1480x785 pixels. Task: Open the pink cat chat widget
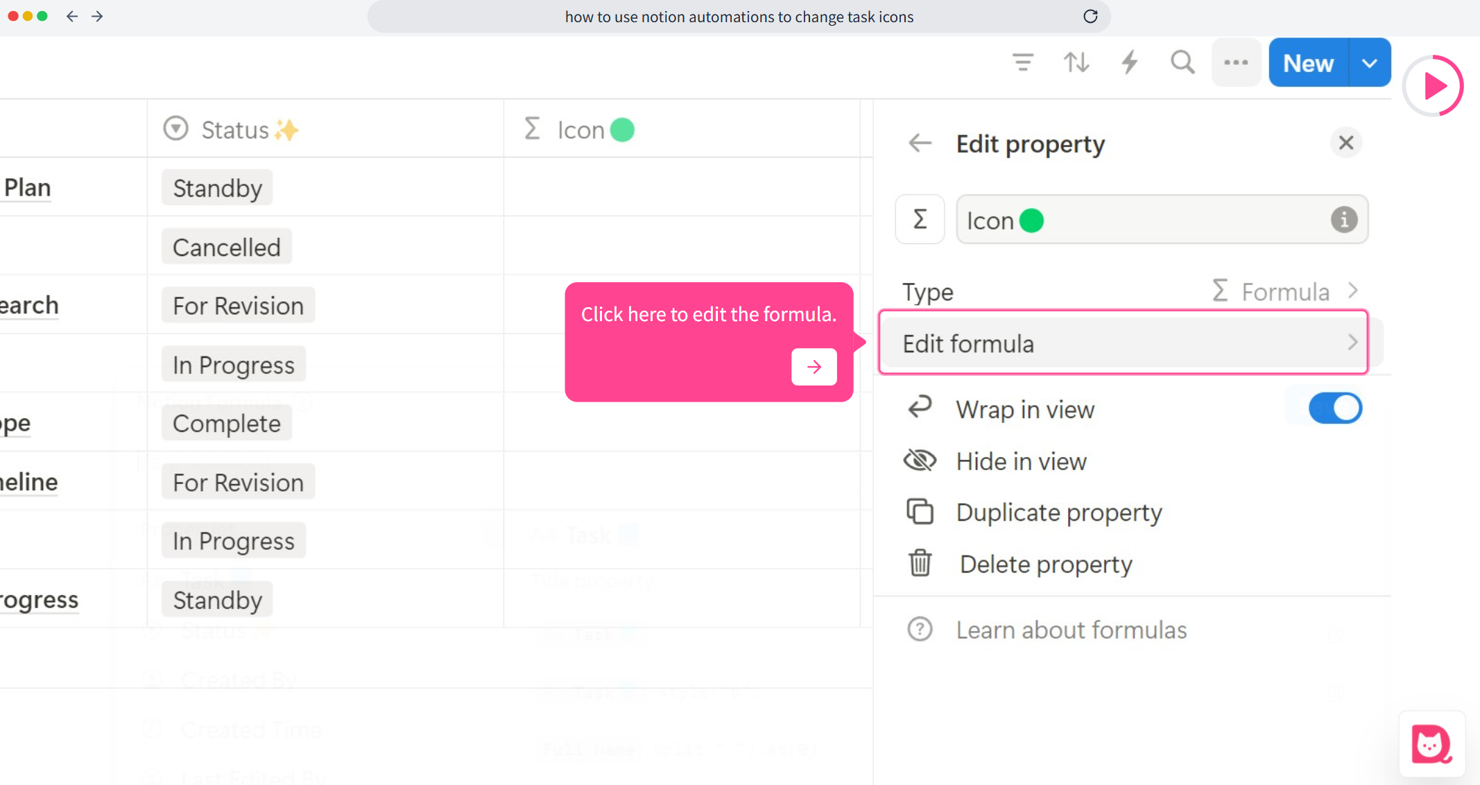pyautogui.click(x=1432, y=744)
